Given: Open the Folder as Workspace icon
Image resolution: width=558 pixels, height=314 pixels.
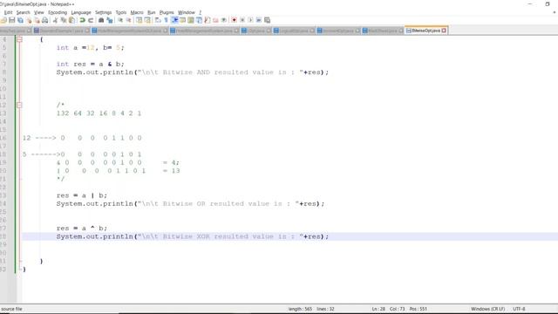Looking at the screenshot, I should pos(215,20).
